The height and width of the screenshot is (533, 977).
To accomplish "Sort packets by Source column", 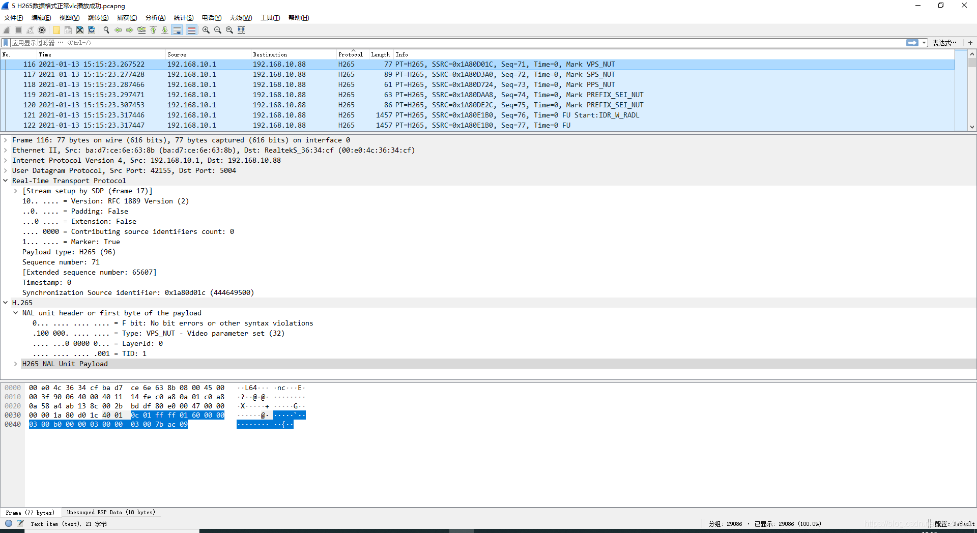I will coord(208,54).
